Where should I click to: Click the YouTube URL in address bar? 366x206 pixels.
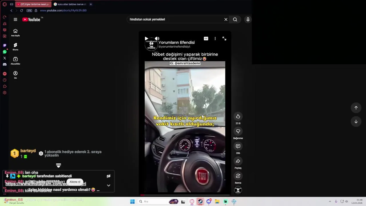pos(63,11)
